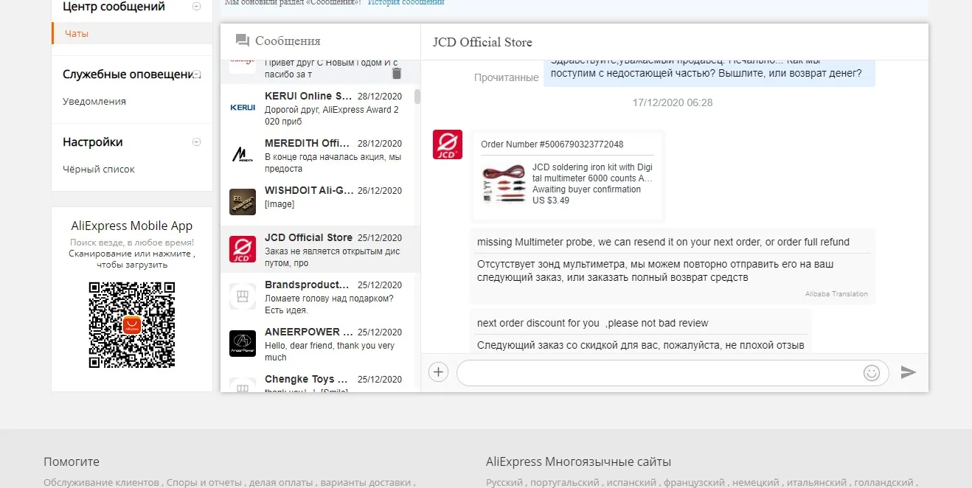
Task: Open the Споры и отчеты footer link
Action: (205, 482)
